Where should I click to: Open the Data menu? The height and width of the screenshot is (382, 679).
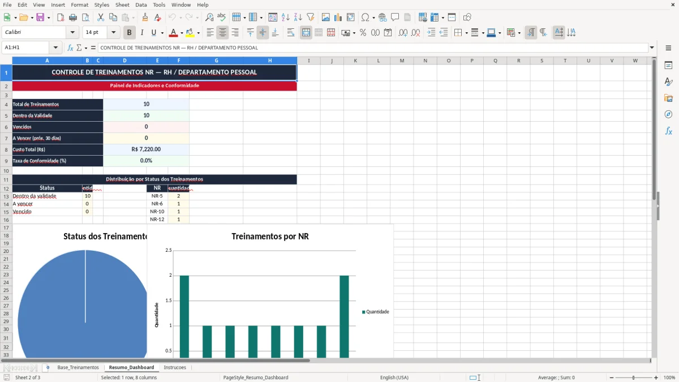tap(141, 5)
